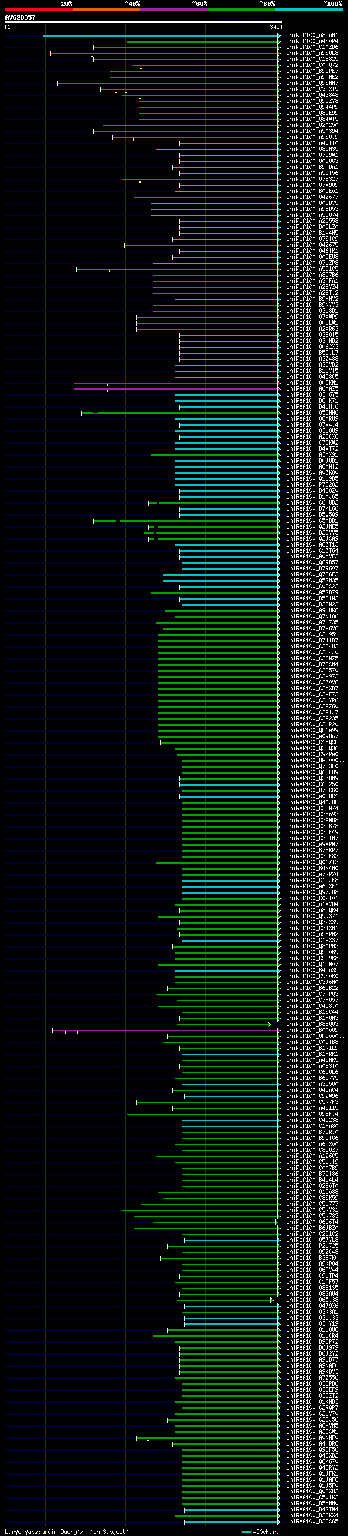Open hit UniRef100_C1E825

coord(312,59)
